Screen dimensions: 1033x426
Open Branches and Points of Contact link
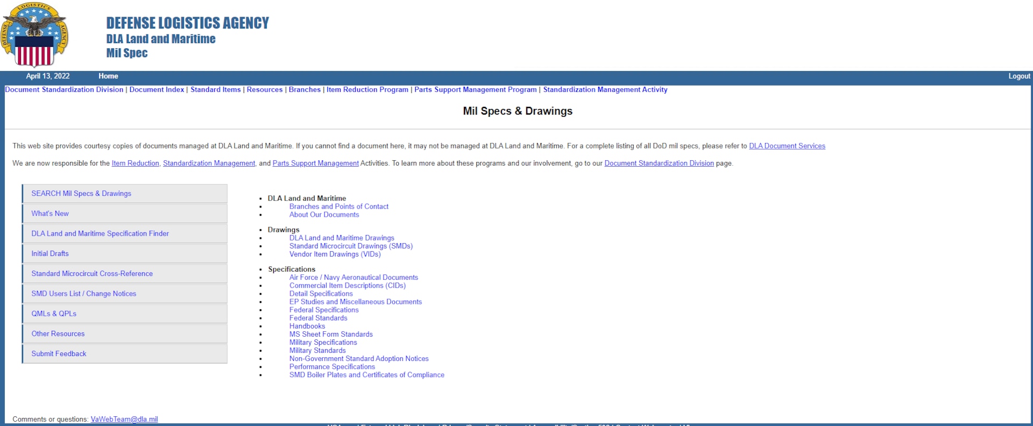coord(339,207)
